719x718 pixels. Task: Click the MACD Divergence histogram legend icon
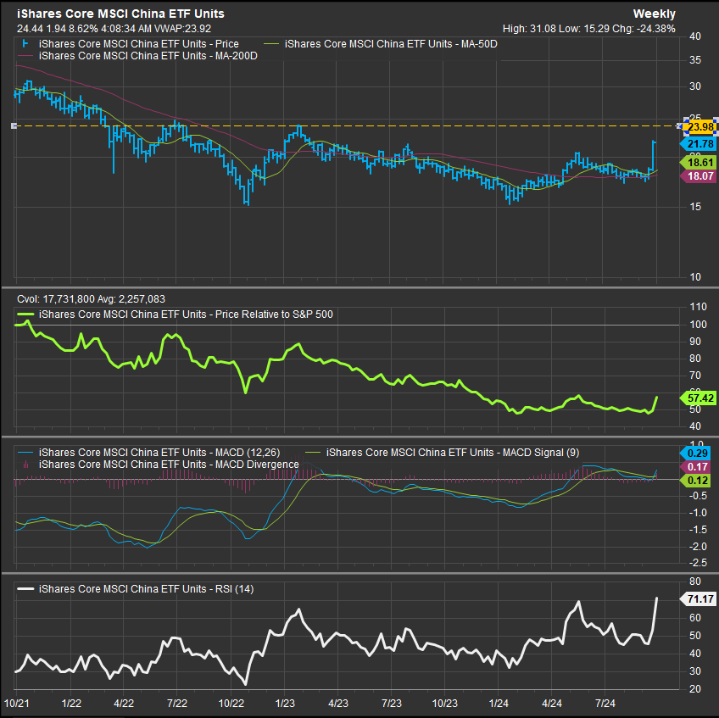coord(25,465)
